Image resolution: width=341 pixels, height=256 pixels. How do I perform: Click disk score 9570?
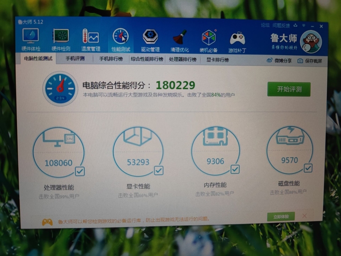point(289,160)
